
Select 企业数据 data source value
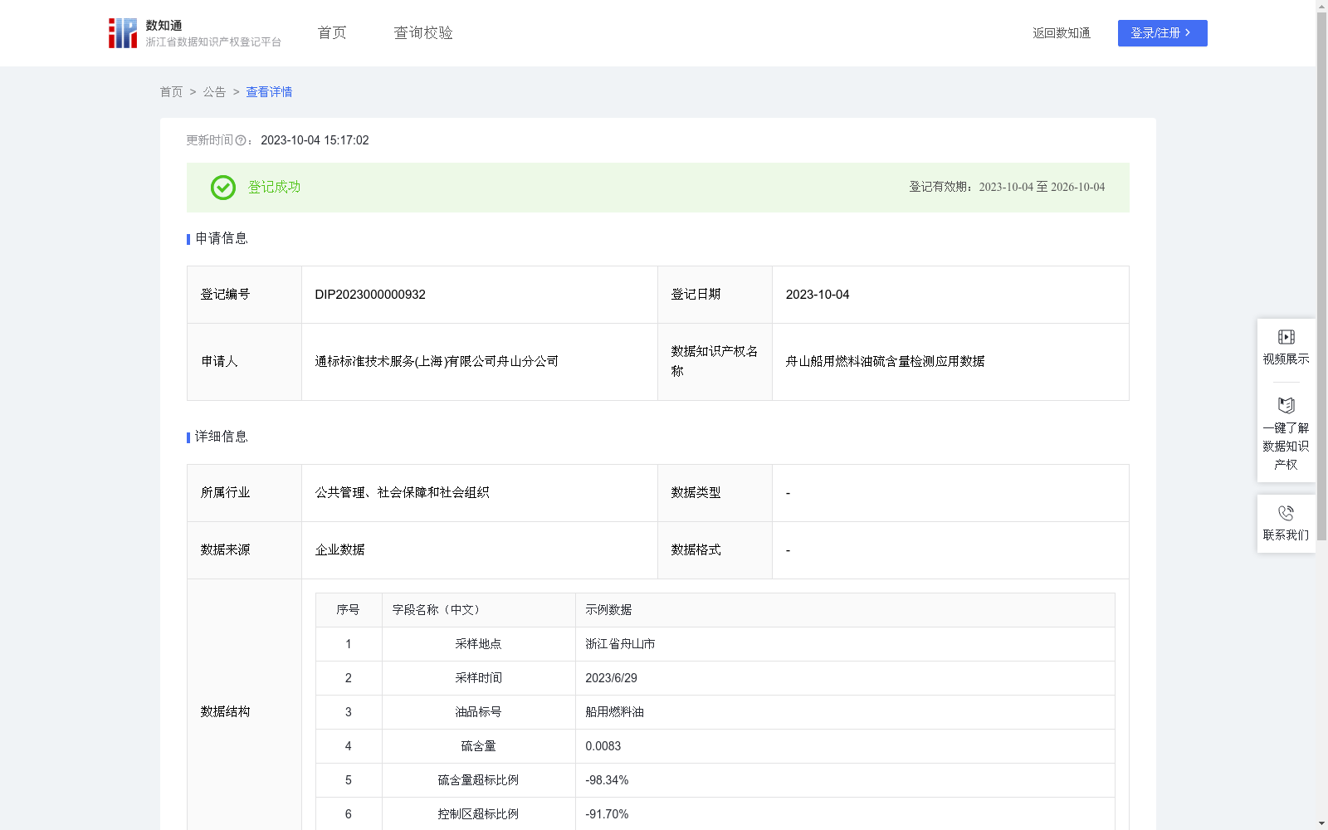pyautogui.click(x=339, y=550)
